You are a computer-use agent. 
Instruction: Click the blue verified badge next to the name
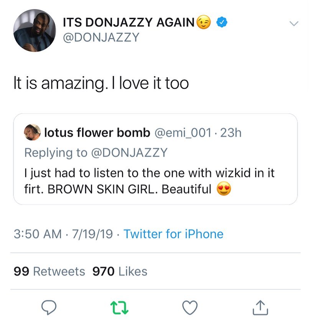[x=221, y=22]
